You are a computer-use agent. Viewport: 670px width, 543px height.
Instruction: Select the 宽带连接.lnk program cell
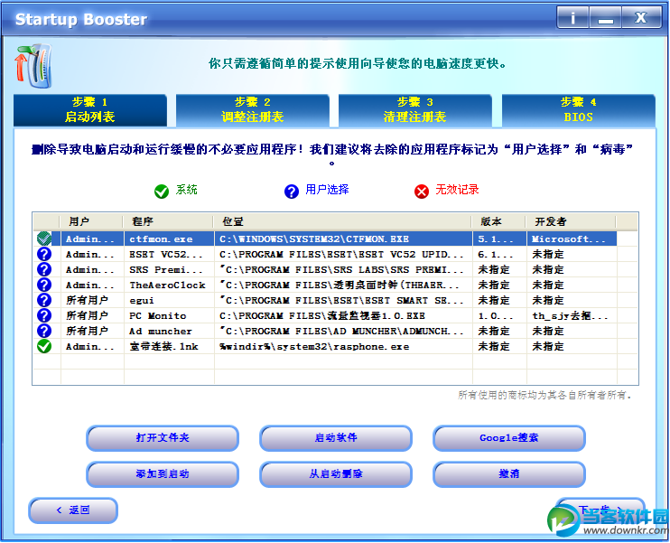pos(169,346)
